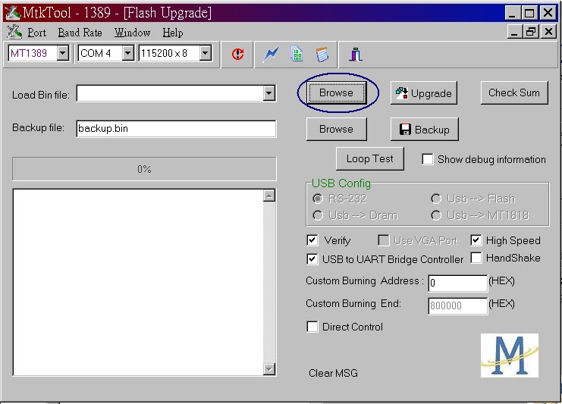Click Browse next to Backup file
Screen dimensions: 562x404
[x=336, y=129]
